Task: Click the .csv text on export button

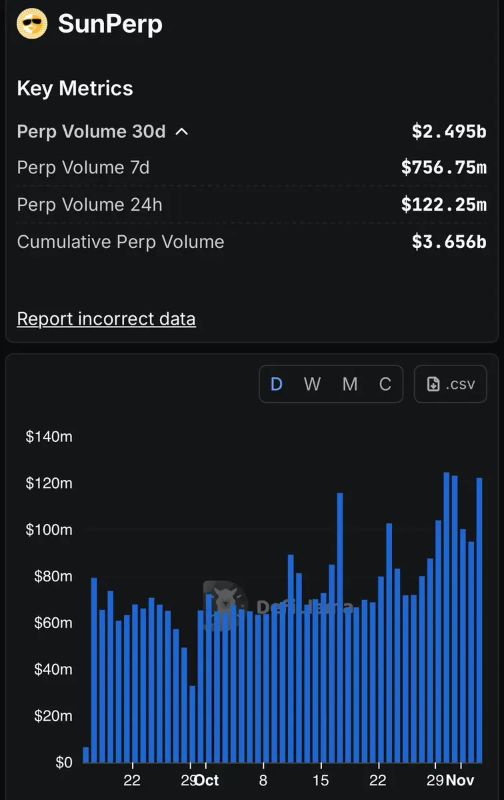Action: (x=460, y=384)
